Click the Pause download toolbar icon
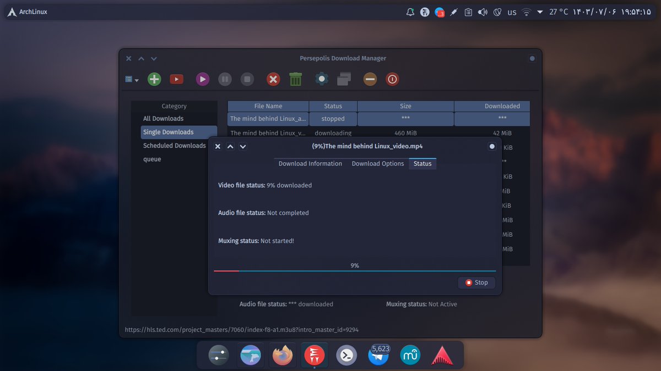661x371 pixels. (225, 79)
